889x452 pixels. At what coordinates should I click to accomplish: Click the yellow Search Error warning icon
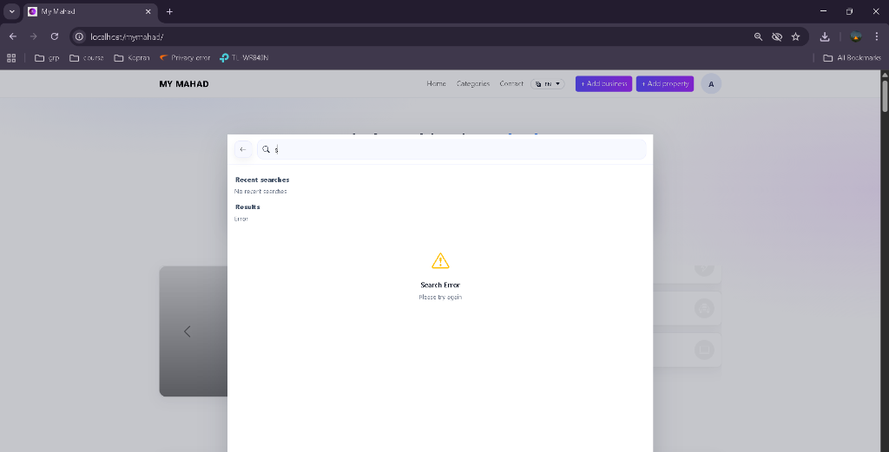[x=440, y=261]
